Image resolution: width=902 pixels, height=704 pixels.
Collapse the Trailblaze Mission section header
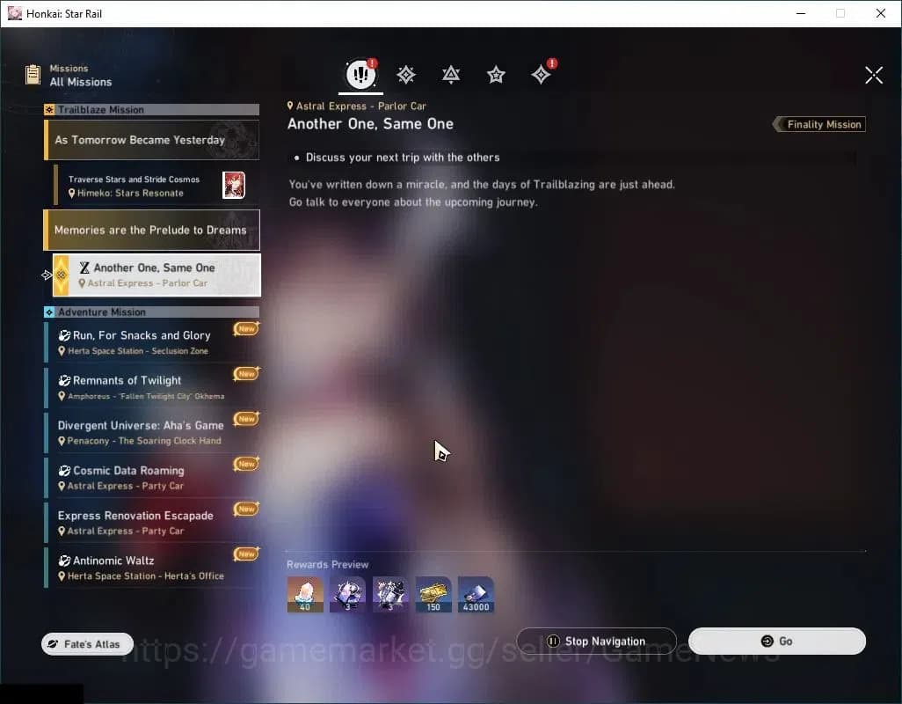click(152, 109)
